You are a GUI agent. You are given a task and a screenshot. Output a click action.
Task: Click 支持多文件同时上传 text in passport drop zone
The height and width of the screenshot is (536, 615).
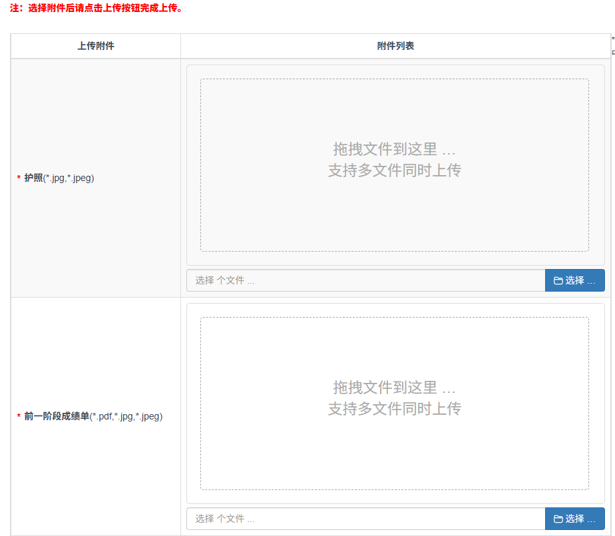pos(394,170)
